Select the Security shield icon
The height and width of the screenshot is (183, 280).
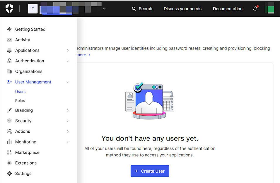(x=9, y=121)
